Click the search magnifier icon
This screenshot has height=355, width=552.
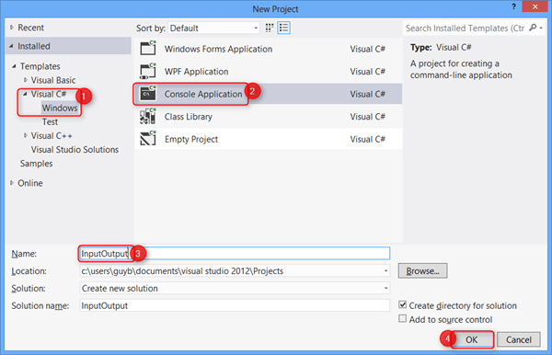pos(533,28)
